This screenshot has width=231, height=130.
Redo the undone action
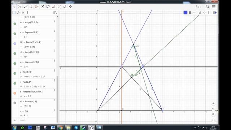click(x=202, y=6)
